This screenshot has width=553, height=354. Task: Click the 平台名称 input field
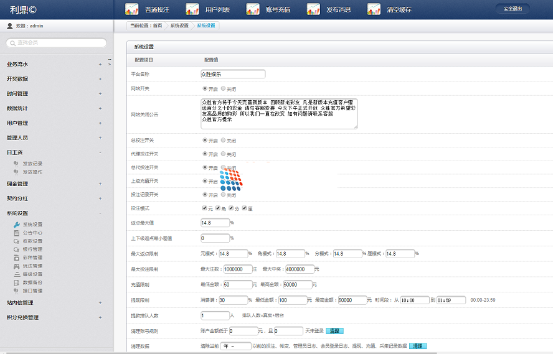[232, 74]
